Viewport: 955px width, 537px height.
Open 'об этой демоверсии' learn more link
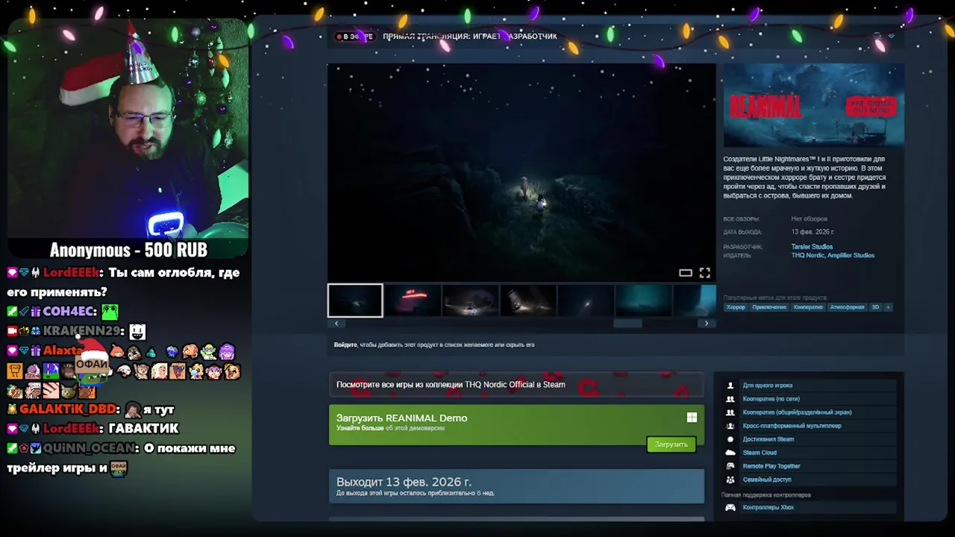415,428
